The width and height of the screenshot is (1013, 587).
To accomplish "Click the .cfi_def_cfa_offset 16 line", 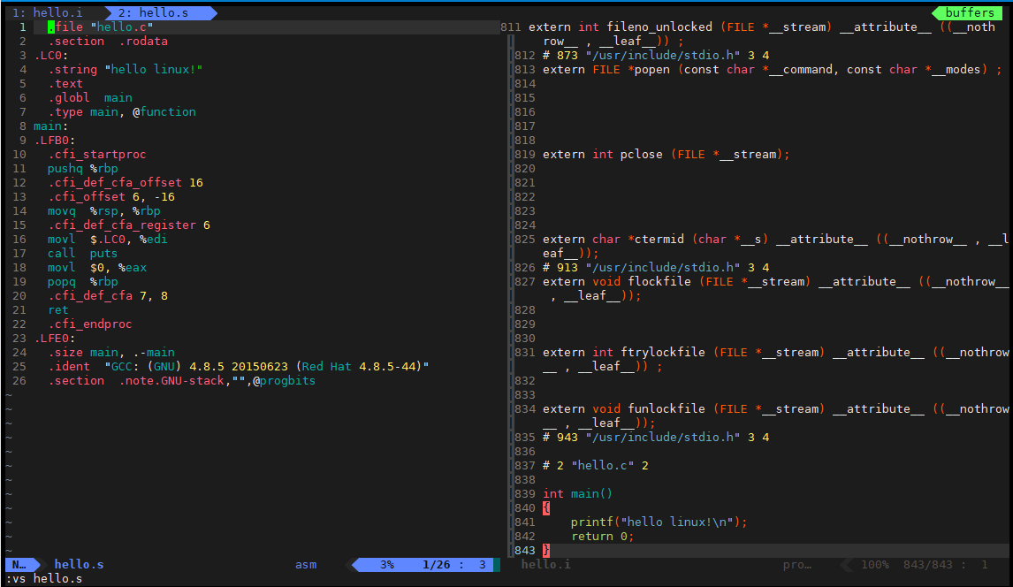I will pyautogui.click(x=126, y=183).
